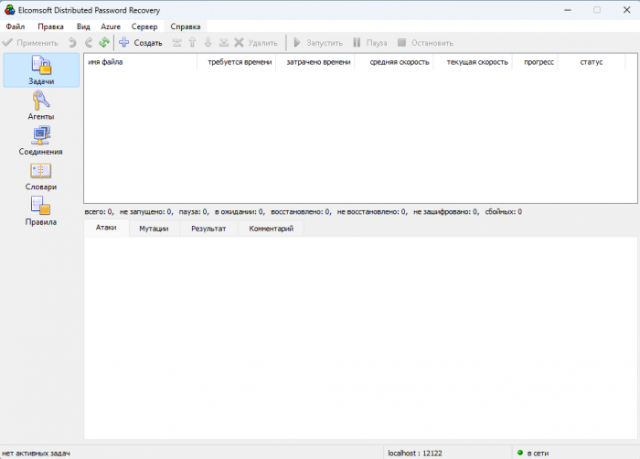
Task: Open the Справка menu
Action: coord(186,27)
